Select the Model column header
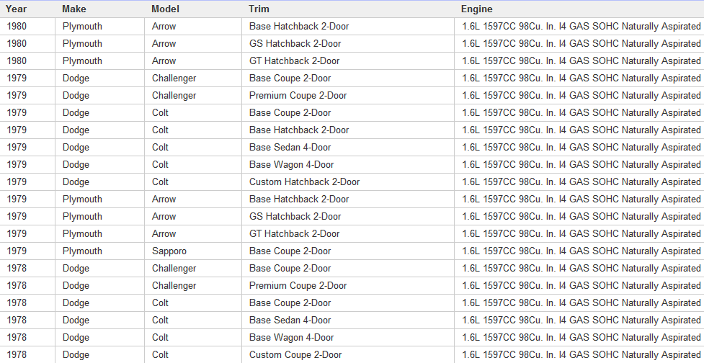 [166, 9]
